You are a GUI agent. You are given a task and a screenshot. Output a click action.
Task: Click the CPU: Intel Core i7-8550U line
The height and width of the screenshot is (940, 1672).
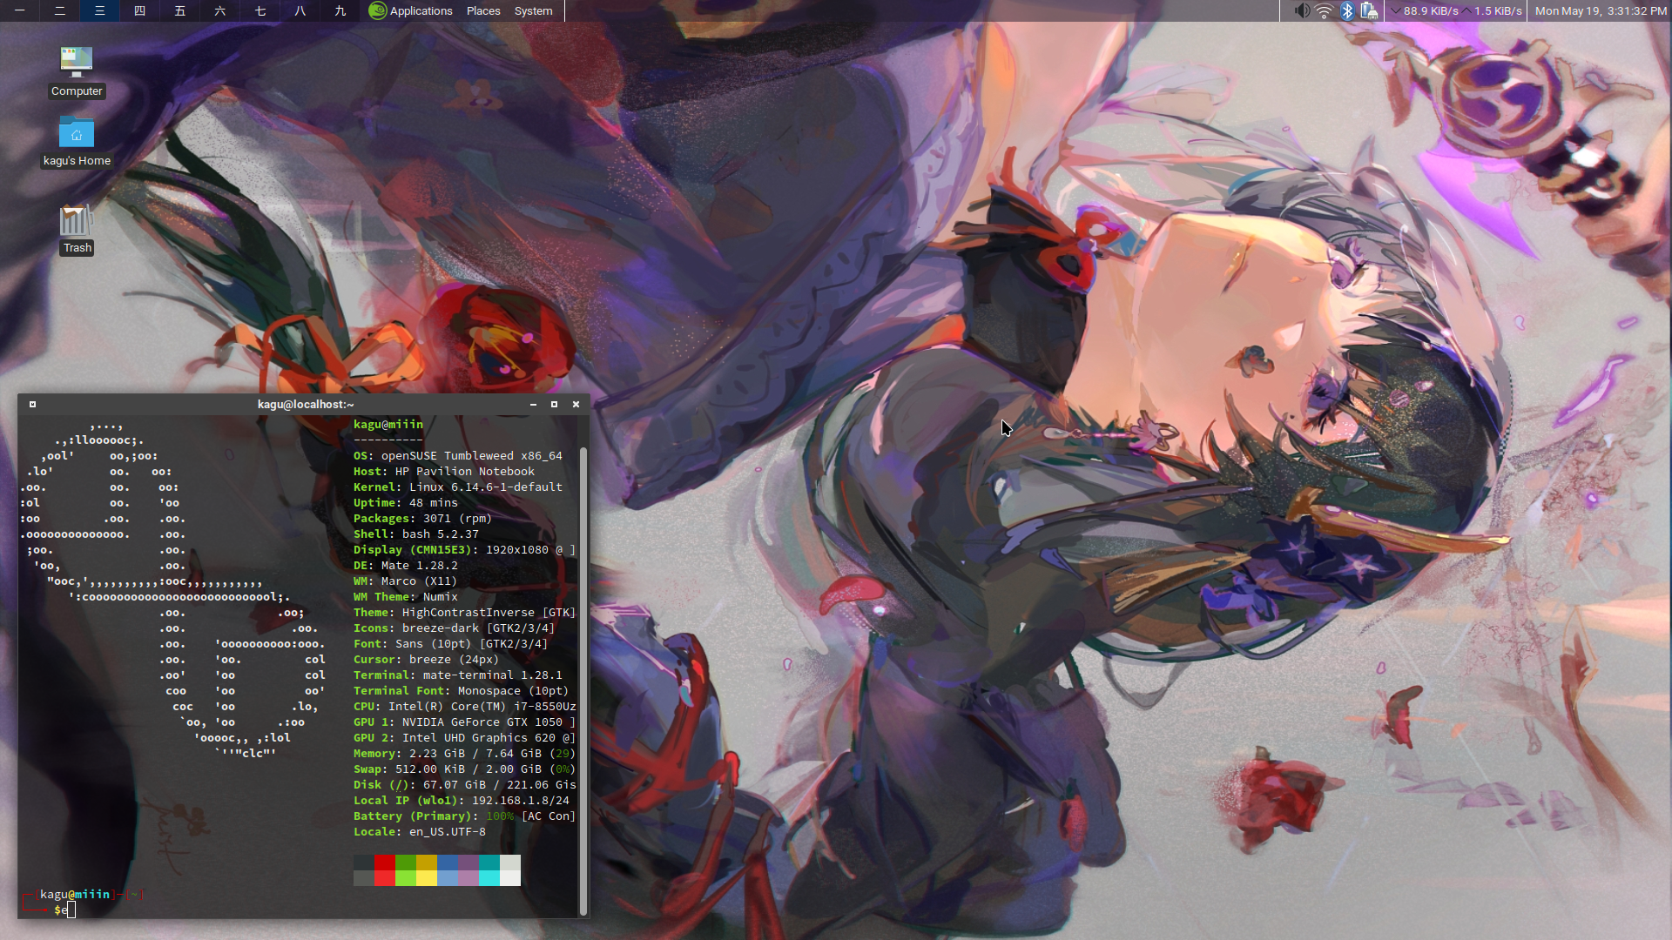tap(465, 706)
